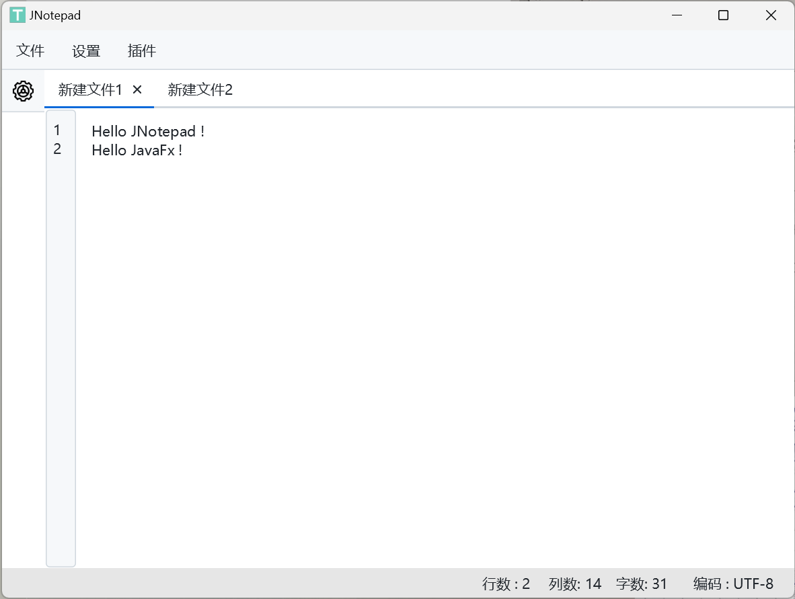Click the JNotepad app icon in title bar

click(17, 15)
